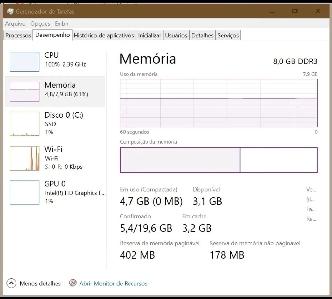Viewport: 332px width, 299px height.
Task: Click the memory usage history graph
Action: pos(219,103)
